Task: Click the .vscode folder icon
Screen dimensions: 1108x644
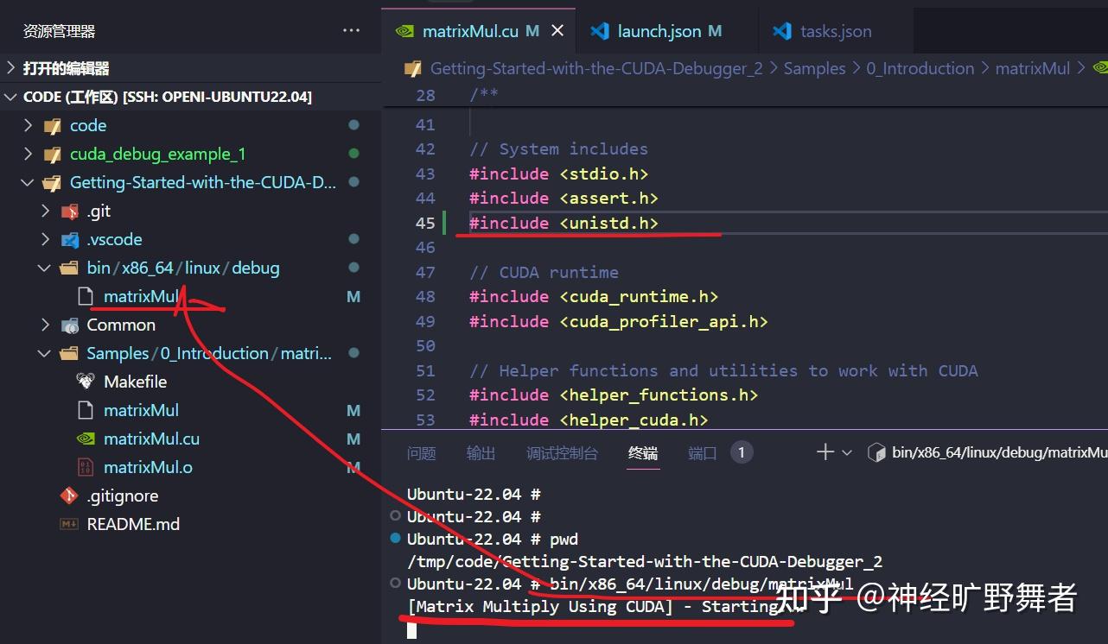Action: tap(69, 239)
